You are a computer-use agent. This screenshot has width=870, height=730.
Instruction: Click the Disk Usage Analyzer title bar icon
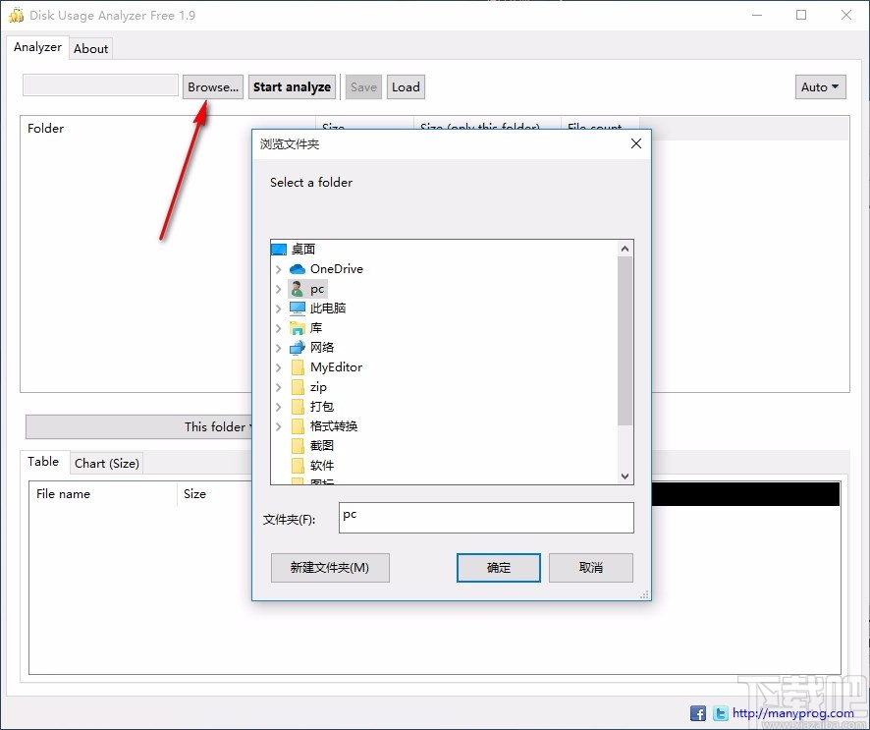(x=16, y=15)
